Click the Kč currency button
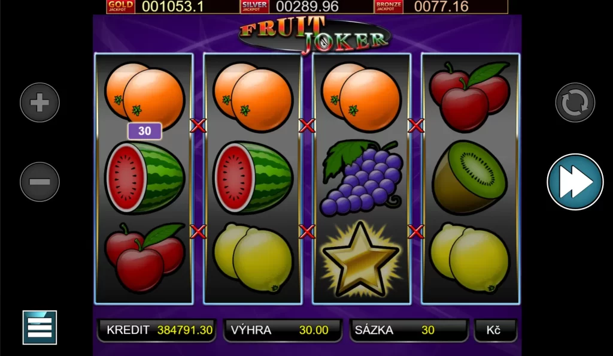Viewport: 613px width, 356px height. coord(495,330)
